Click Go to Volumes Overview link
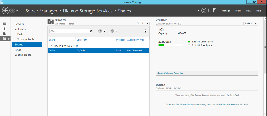This screenshot has height=116, width=267. 172,74
